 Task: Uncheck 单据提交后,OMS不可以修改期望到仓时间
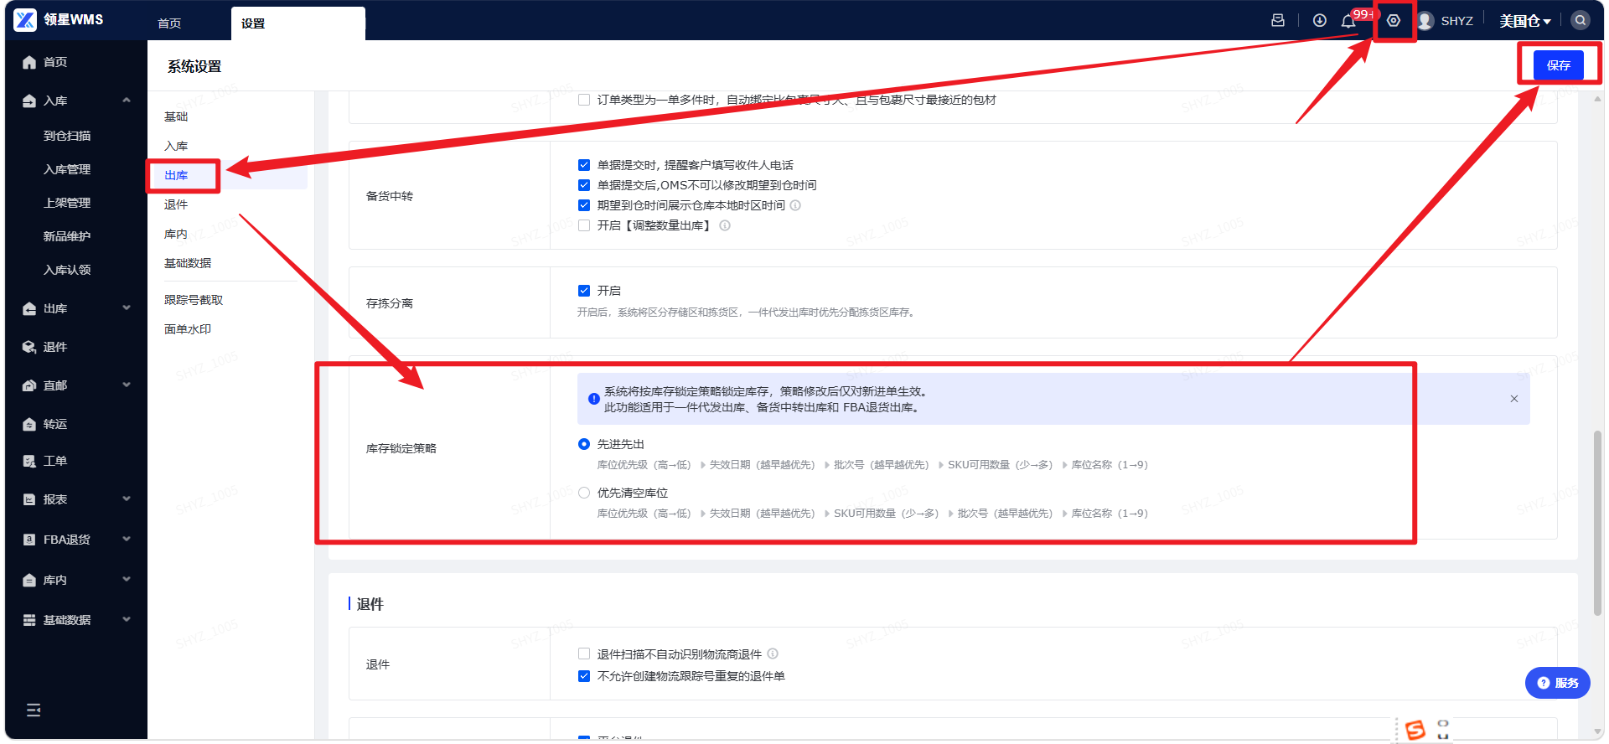584,185
